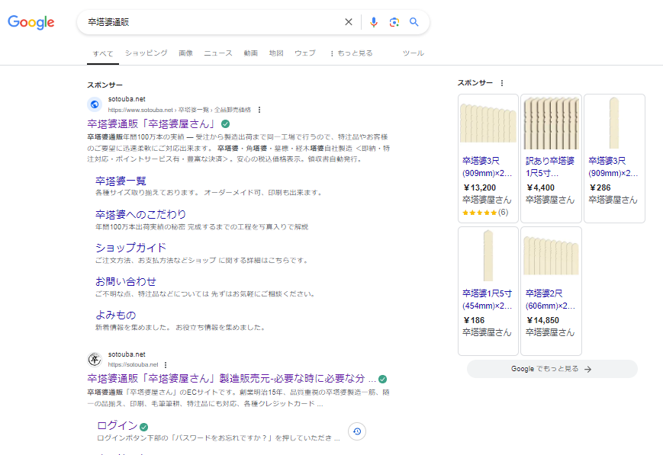663x455 pixels.
Task: Click the globe favicon of first sotouba.net ad
Action: (x=95, y=104)
